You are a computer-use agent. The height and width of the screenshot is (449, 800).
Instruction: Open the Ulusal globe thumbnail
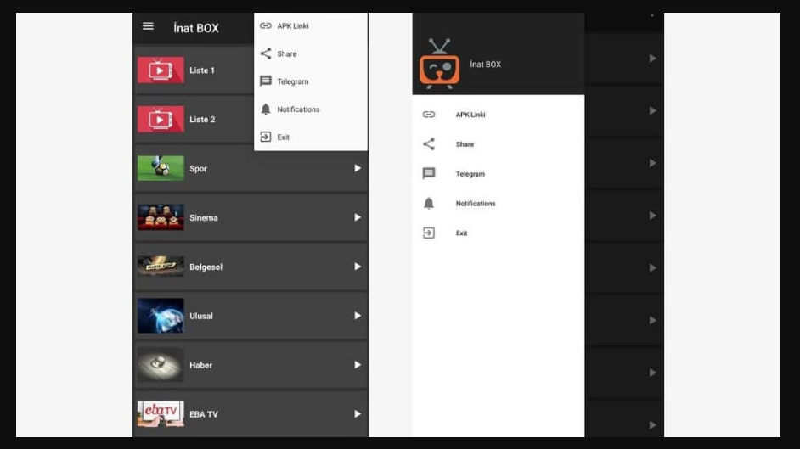tap(161, 316)
